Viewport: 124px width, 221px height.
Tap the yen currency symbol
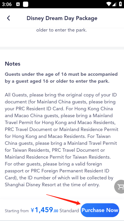click(32, 210)
